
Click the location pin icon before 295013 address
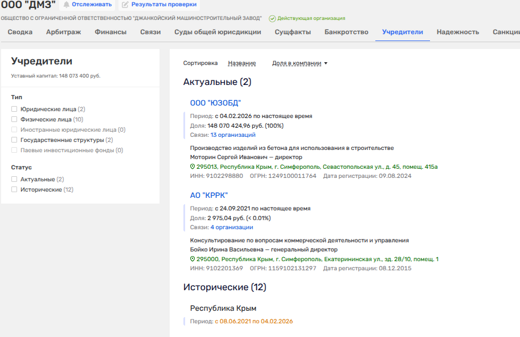[193, 167]
